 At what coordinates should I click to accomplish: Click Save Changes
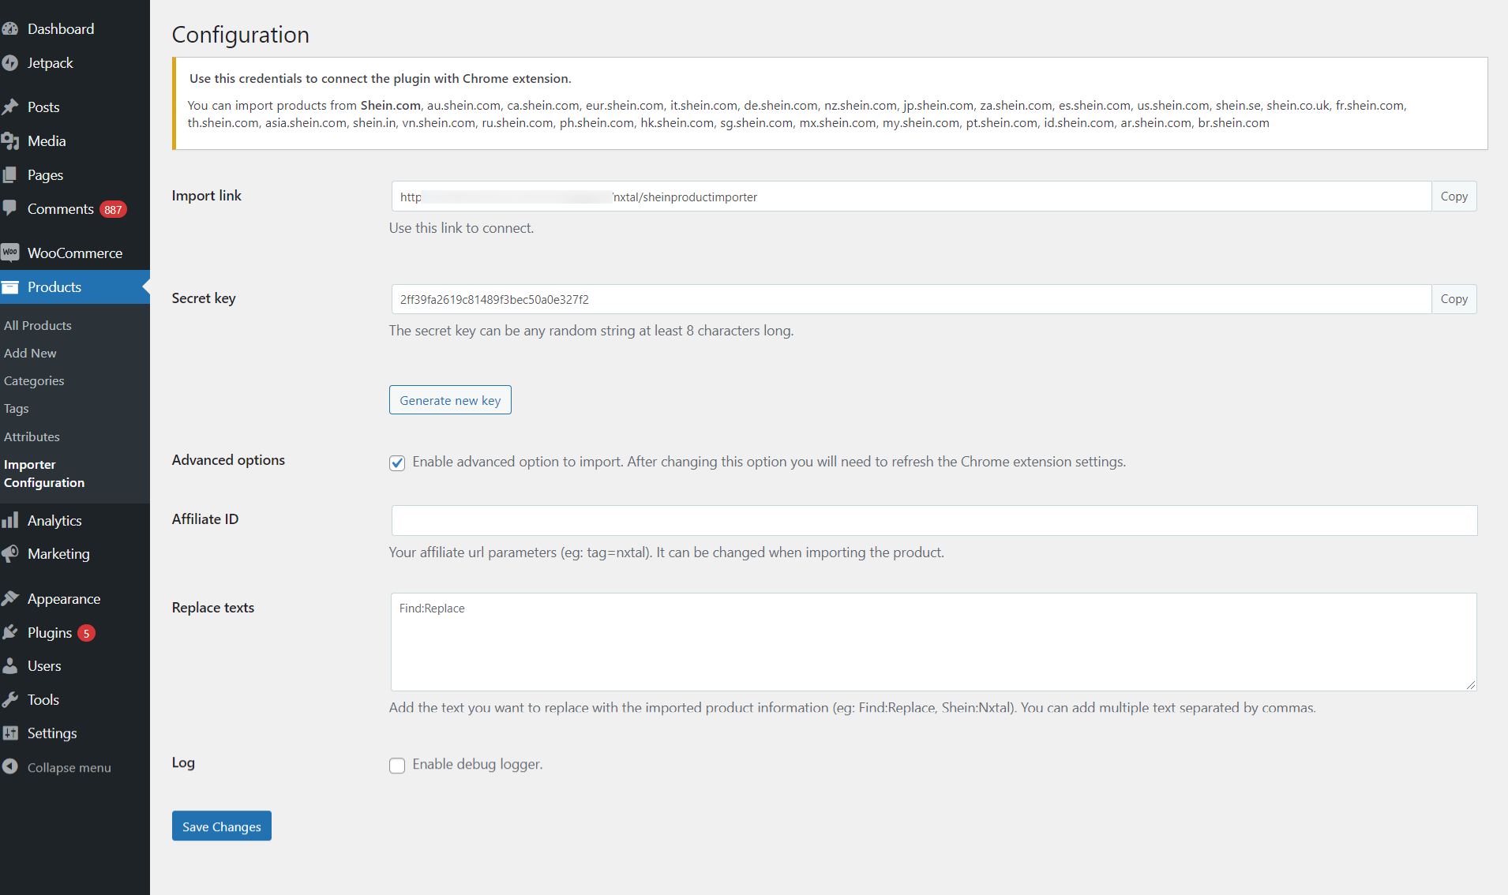click(x=221, y=826)
